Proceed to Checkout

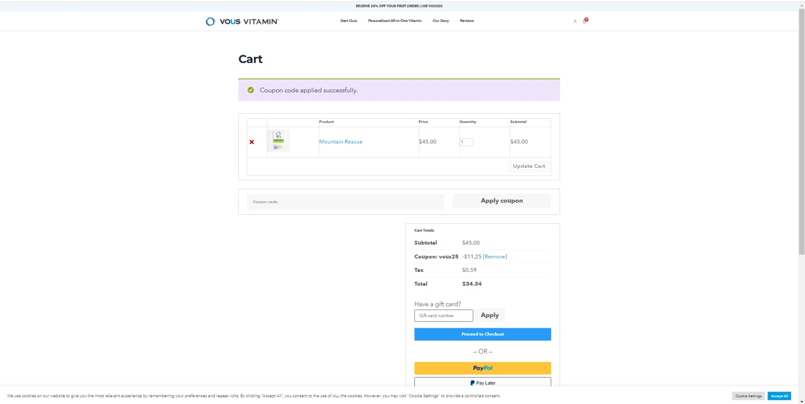pyautogui.click(x=482, y=334)
